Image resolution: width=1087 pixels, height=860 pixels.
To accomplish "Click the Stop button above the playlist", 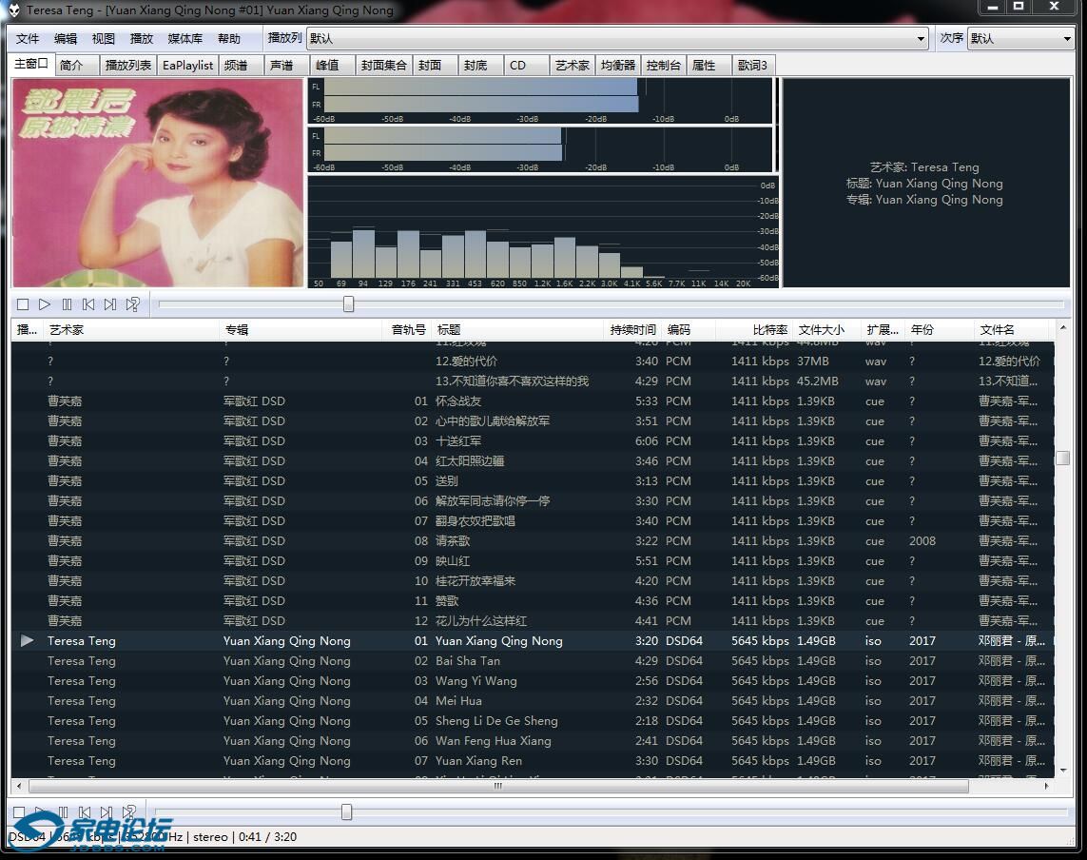I will [23, 304].
